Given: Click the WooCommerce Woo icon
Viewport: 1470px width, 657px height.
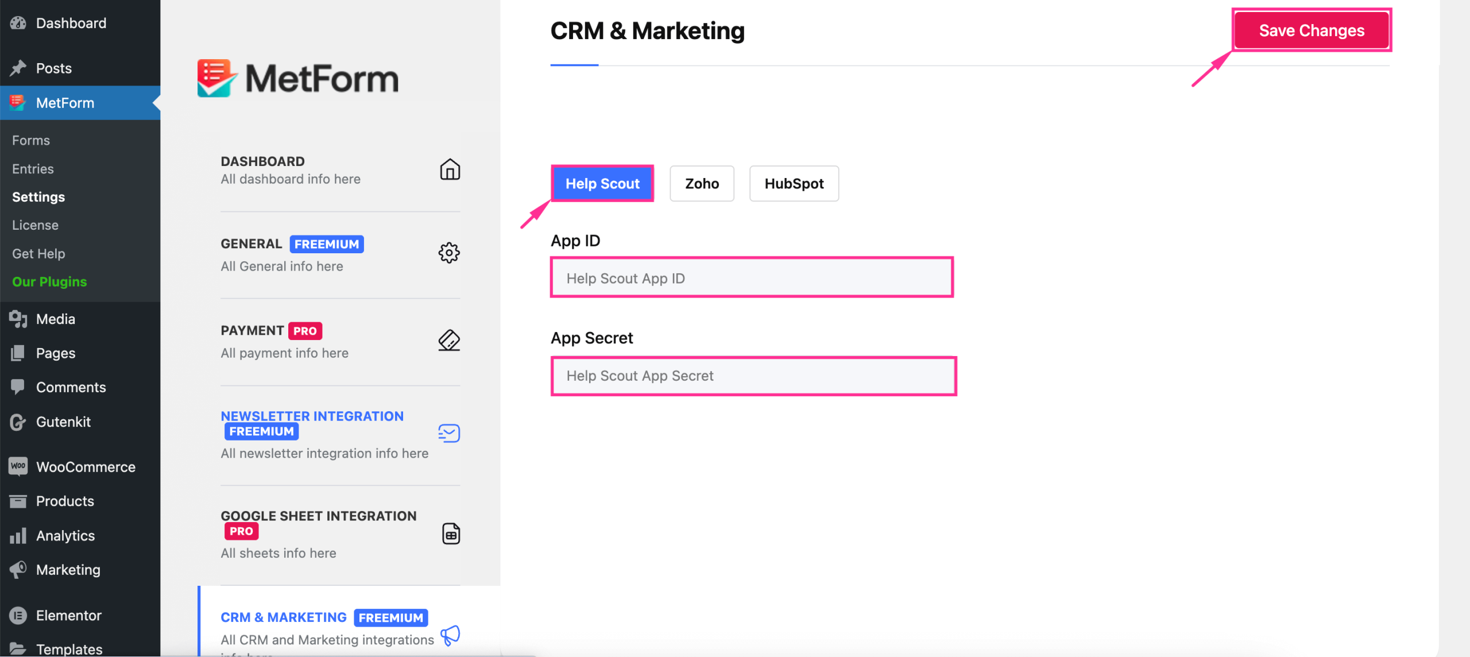Looking at the screenshot, I should pos(18,466).
